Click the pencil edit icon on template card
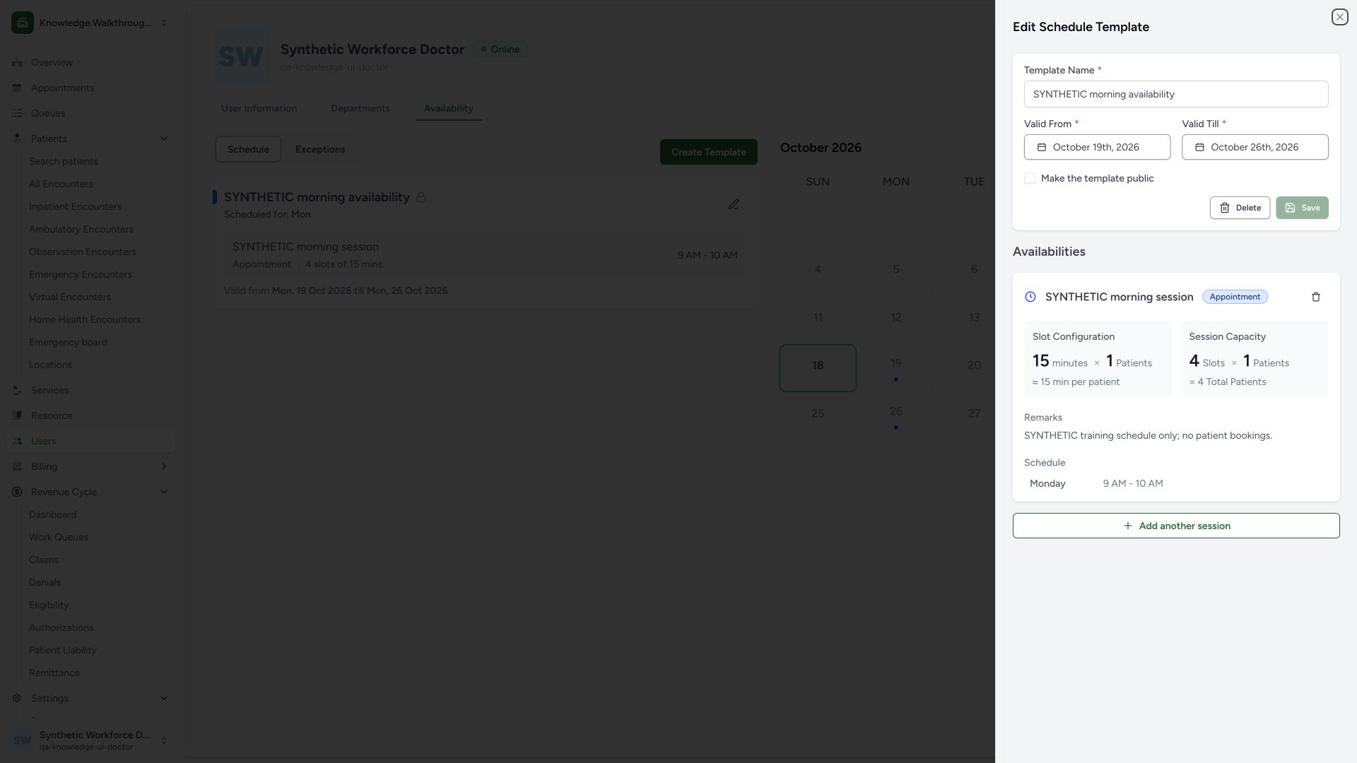The image size is (1357, 763). tap(734, 204)
